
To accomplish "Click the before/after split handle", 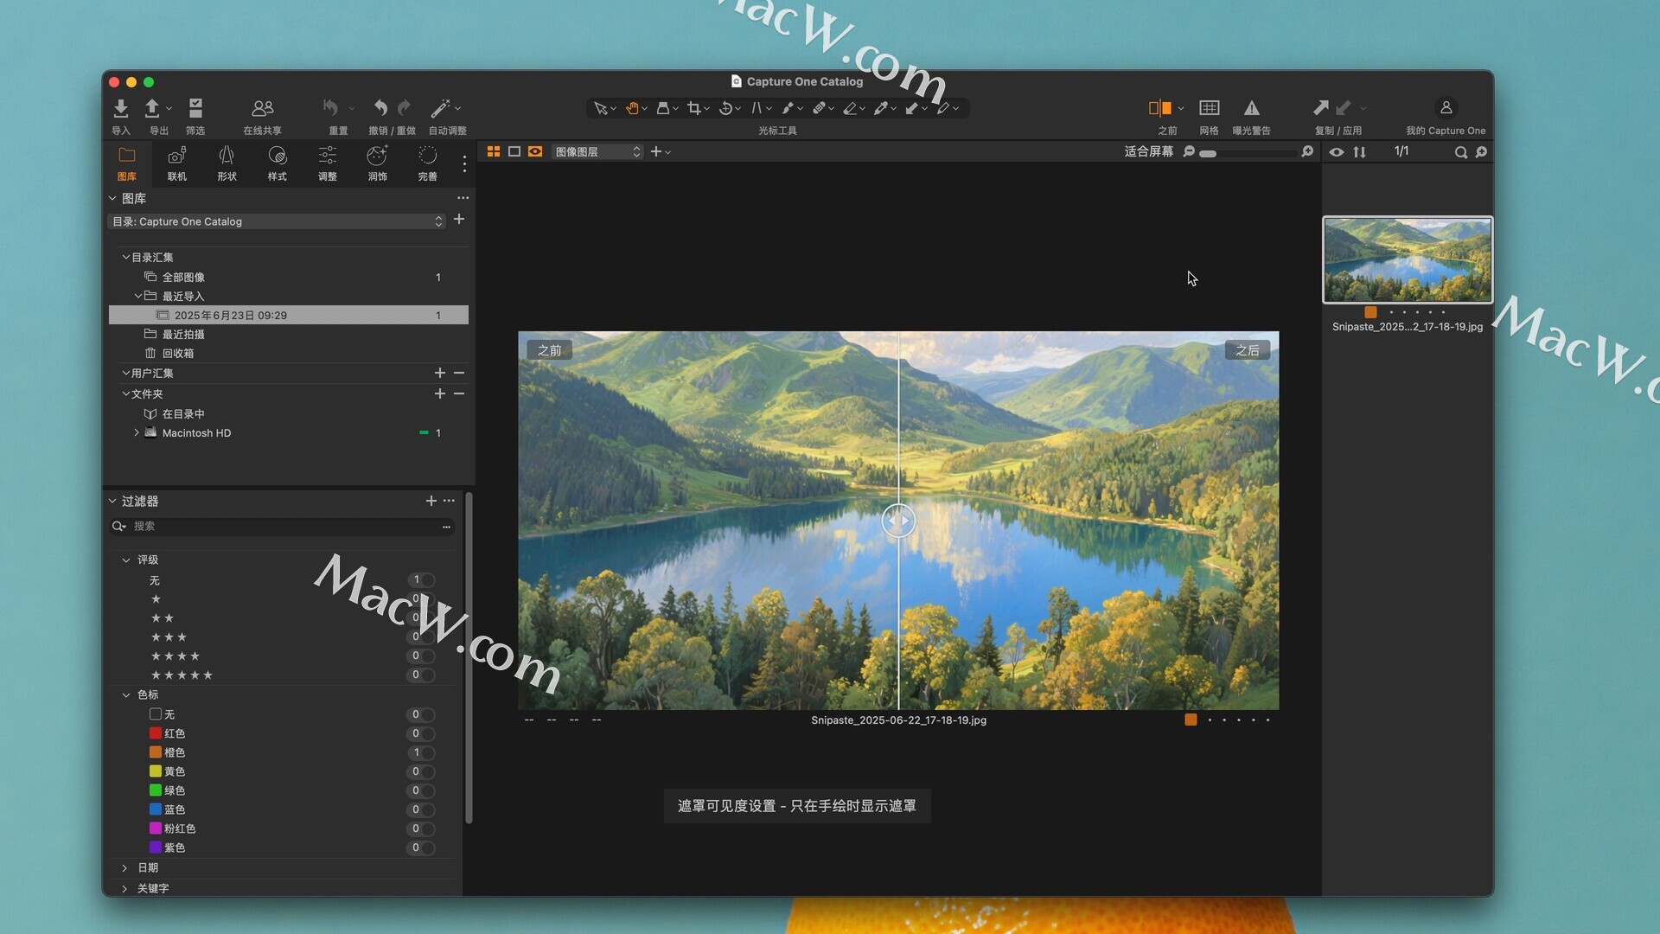I will pyautogui.click(x=898, y=521).
